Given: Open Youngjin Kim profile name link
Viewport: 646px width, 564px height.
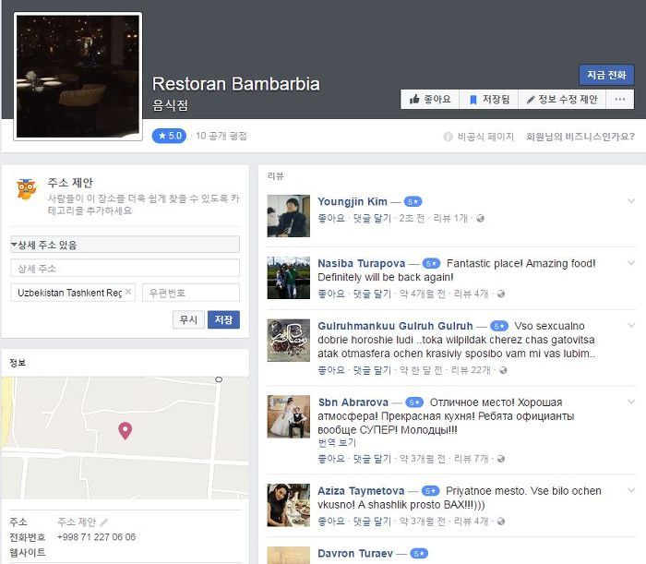Looking at the screenshot, I should tap(353, 201).
